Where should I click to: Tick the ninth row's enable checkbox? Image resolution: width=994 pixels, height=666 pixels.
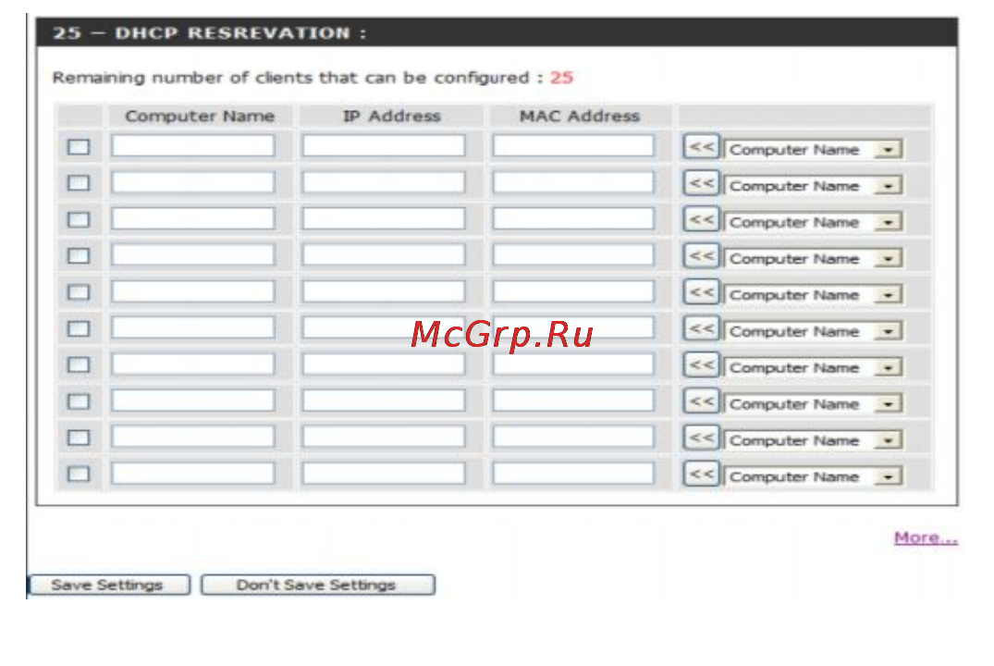pyautogui.click(x=79, y=438)
